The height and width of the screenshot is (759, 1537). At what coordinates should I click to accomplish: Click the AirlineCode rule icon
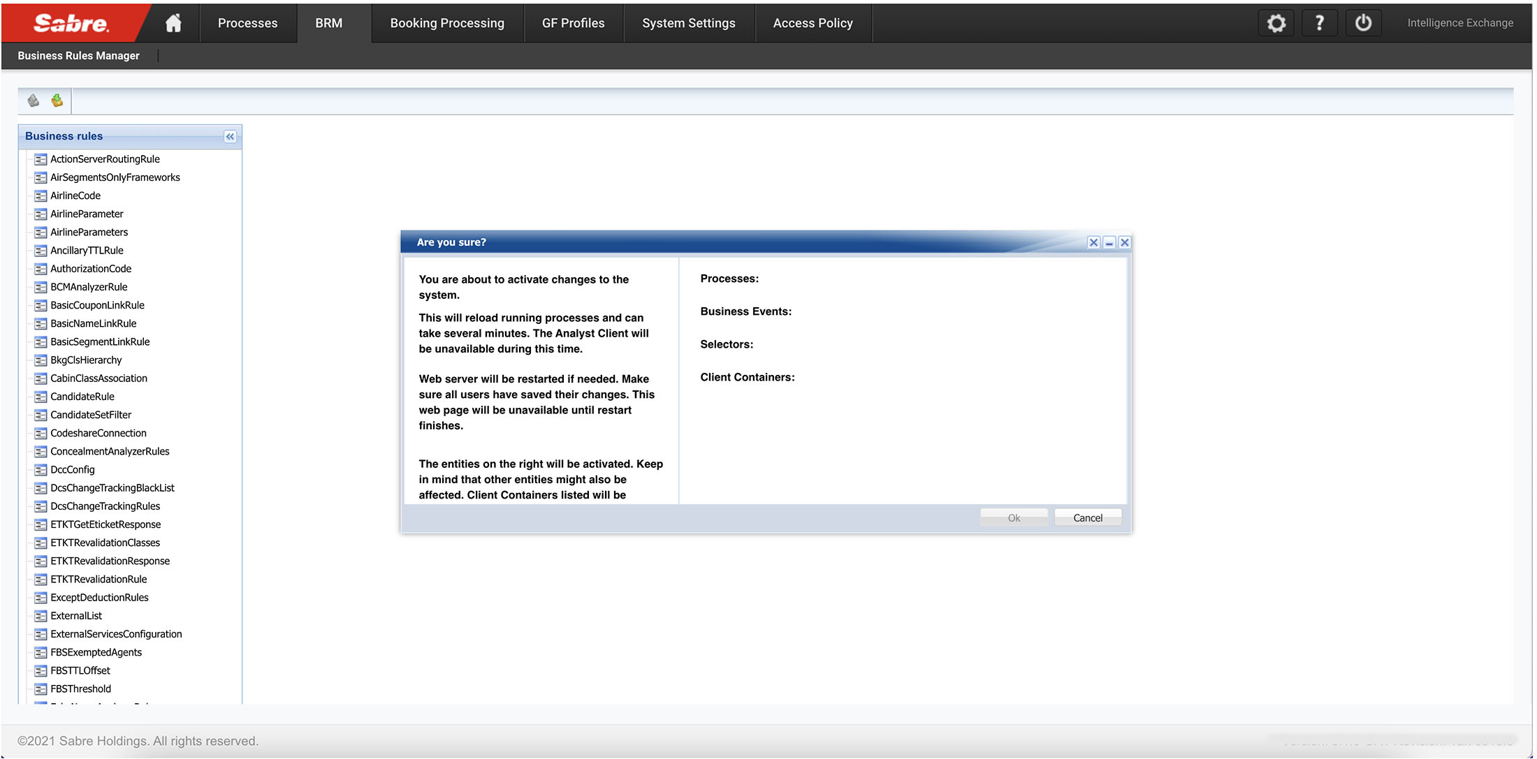[x=41, y=196]
